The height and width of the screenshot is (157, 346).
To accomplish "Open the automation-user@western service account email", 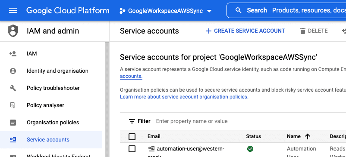I will 190,149.
